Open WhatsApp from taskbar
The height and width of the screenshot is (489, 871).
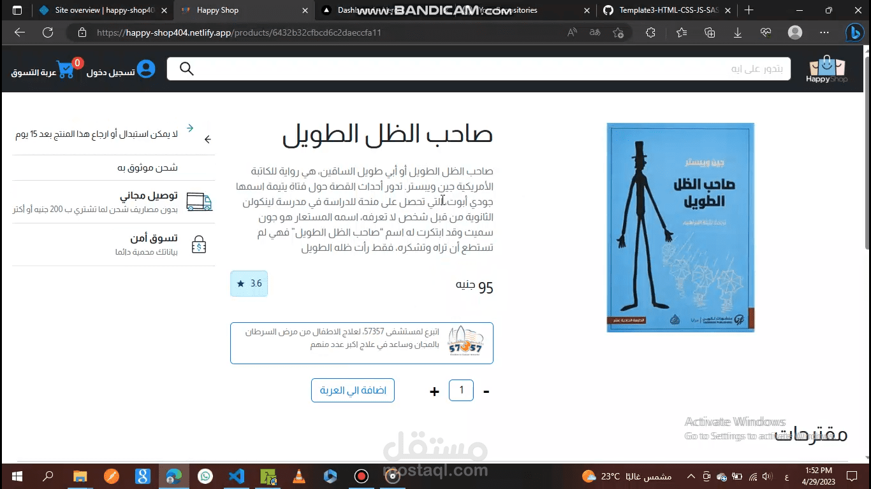(205, 476)
